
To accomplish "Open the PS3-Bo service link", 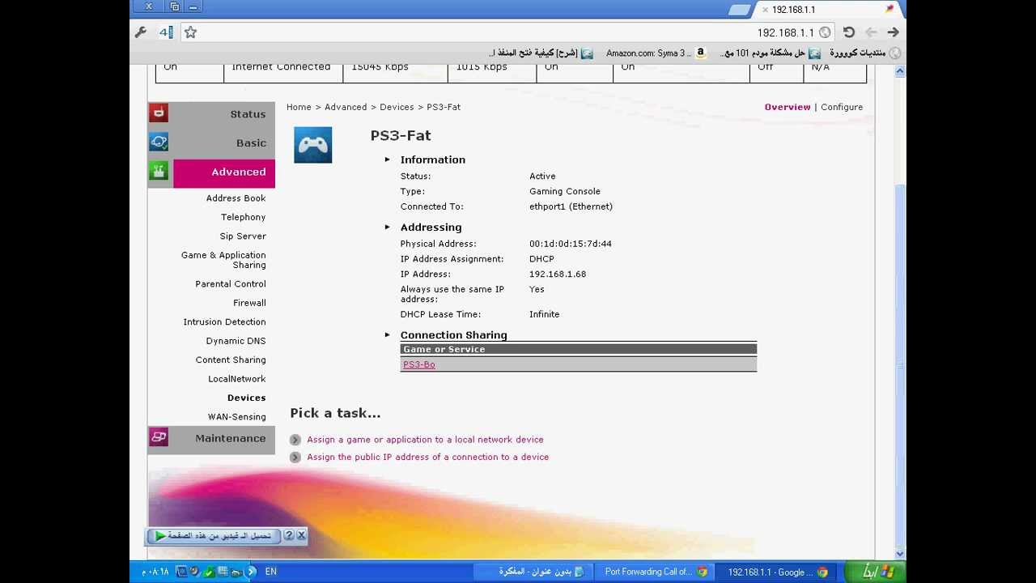I will coord(419,365).
